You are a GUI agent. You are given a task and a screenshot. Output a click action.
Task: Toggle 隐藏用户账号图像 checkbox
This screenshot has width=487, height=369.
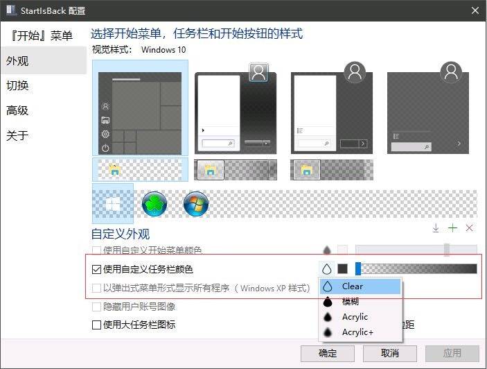[x=96, y=307]
